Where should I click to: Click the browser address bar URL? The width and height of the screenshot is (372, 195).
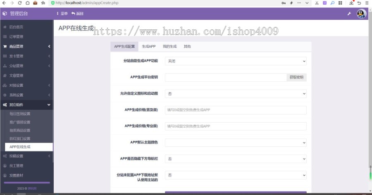[87, 3]
